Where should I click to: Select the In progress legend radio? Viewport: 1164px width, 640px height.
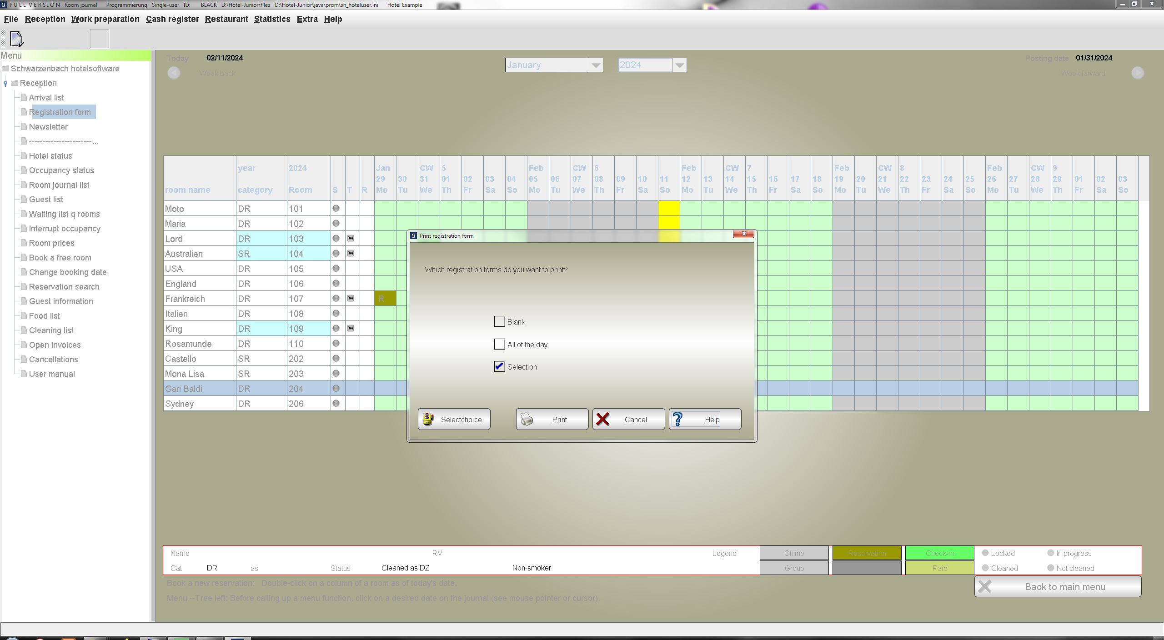pyautogui.click(x=1050, y=553)
